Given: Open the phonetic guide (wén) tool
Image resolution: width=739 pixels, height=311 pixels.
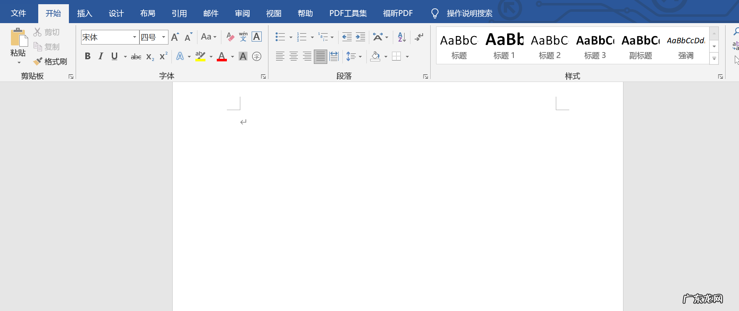Looking at the screenshot, I should 243,37.
